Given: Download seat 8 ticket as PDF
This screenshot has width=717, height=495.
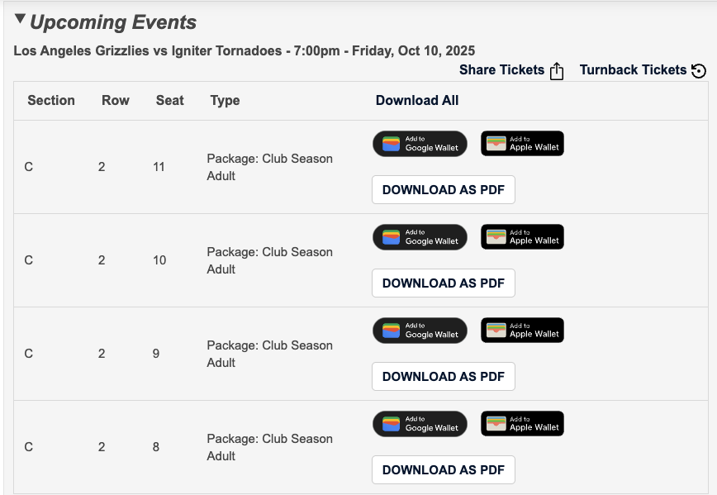Looking at the screenshot, I should pos(444,470).
